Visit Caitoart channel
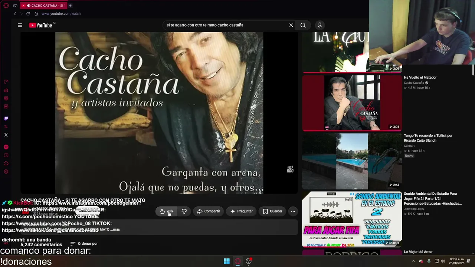The image size is (475, 267). click(409, 146)
